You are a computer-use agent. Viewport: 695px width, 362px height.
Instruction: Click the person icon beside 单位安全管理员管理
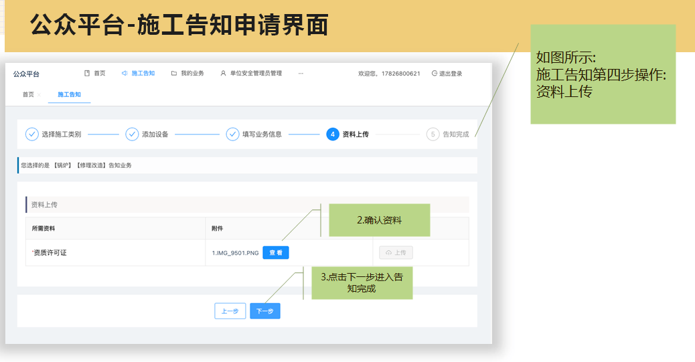point(224,73)
